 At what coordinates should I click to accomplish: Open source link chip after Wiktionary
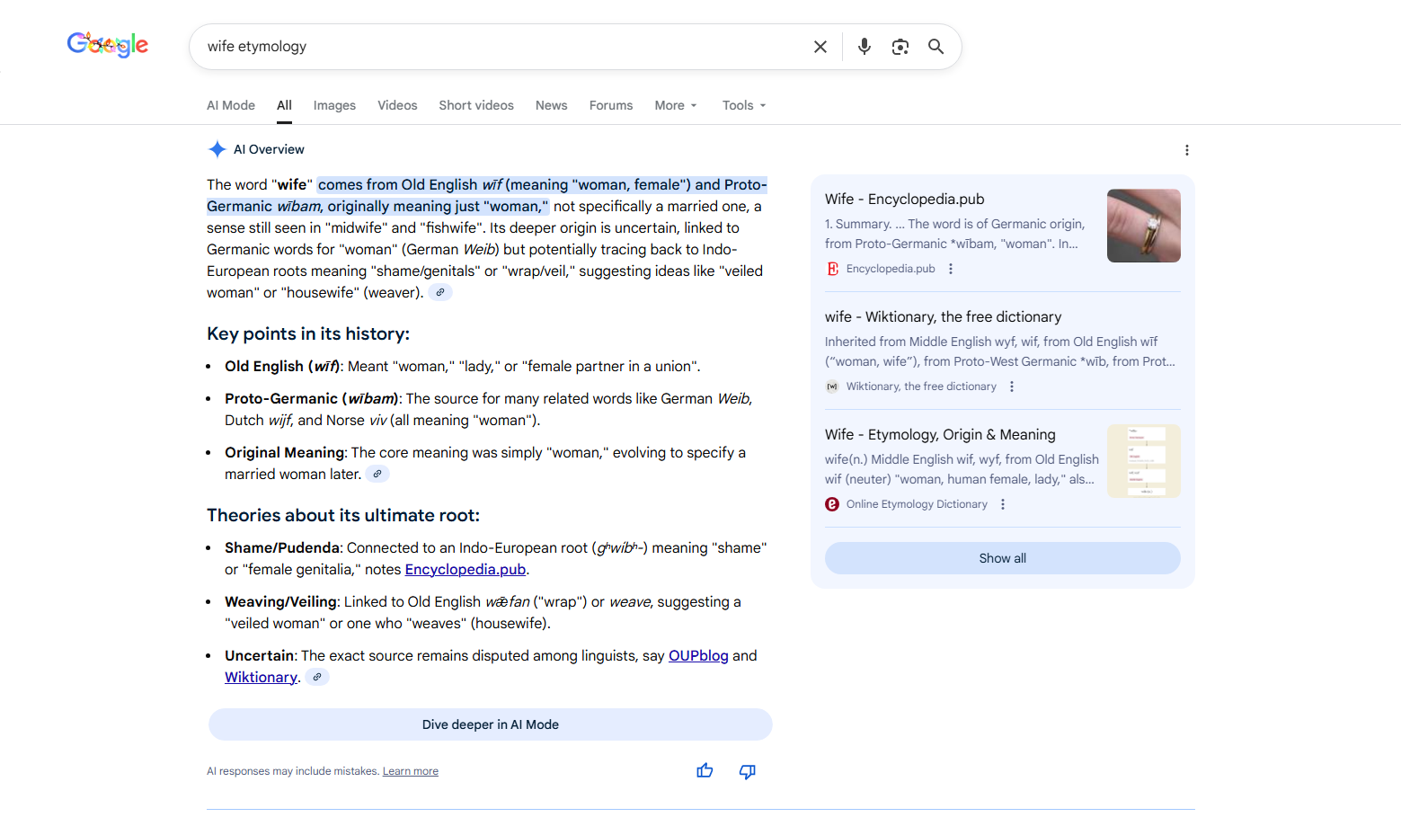[317, 677]
